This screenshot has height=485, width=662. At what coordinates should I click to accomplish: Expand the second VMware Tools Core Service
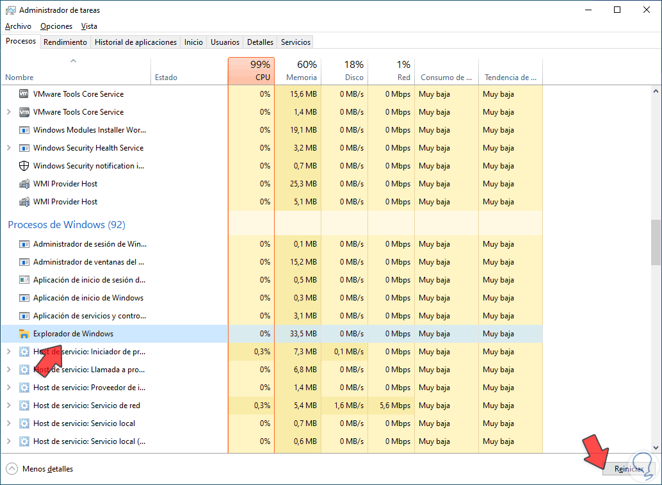(x=8, y=112)
